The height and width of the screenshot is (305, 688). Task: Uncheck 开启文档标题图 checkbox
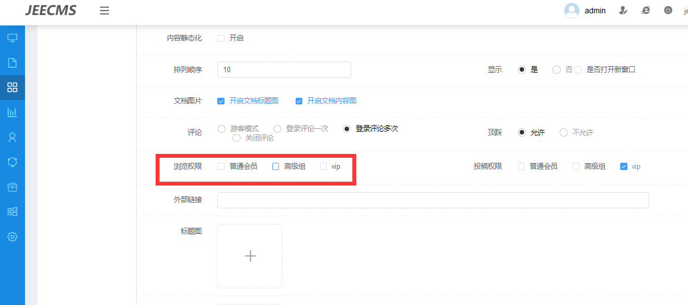(x=221, y=101)
